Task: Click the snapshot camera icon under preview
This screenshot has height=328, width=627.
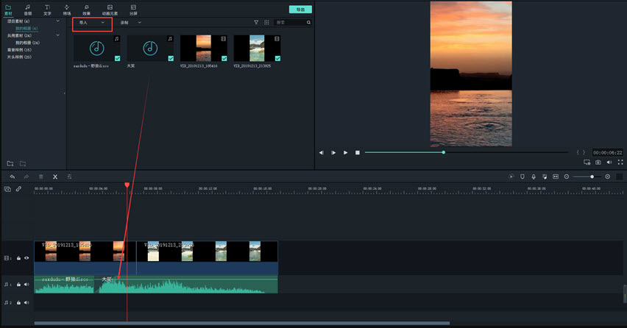Action: click(598, 162)
